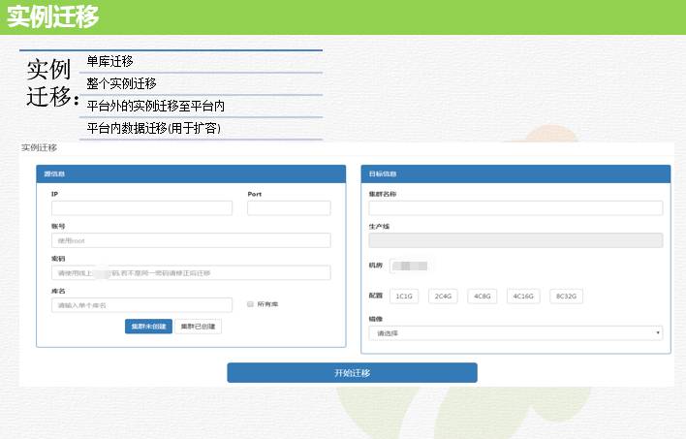The image size is (686, 439).
Task: Open the 镜像 请选择 dropdown
Action: tap(515, 333)
